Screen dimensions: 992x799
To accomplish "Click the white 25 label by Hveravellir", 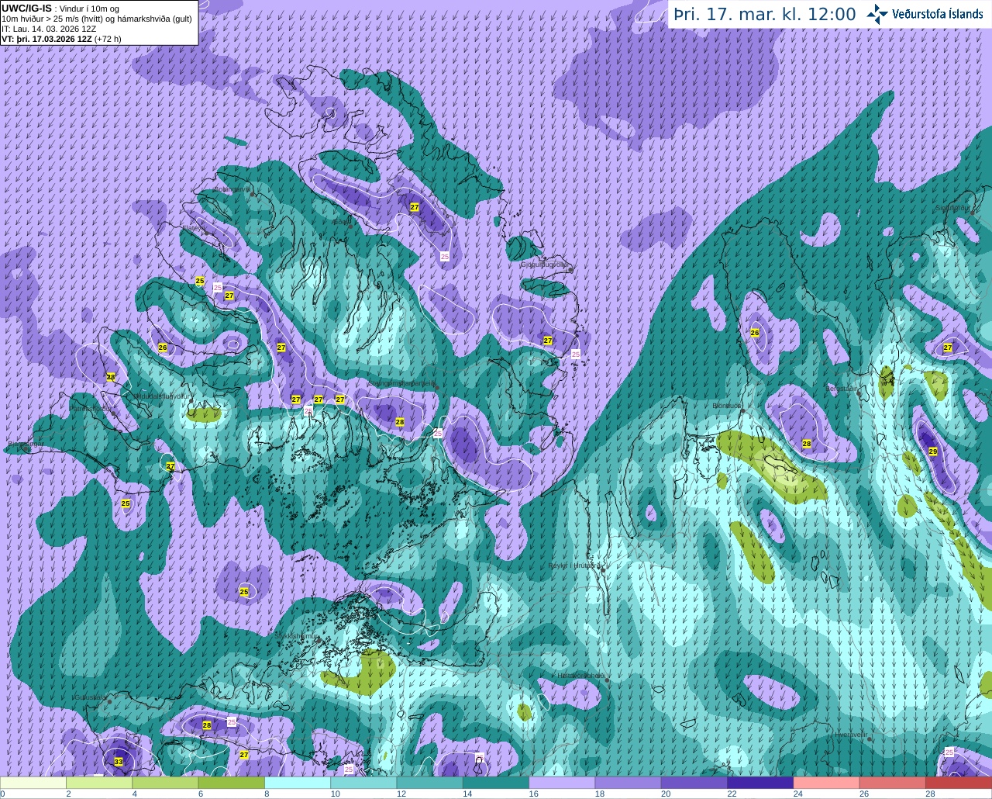I will point(949,752).
